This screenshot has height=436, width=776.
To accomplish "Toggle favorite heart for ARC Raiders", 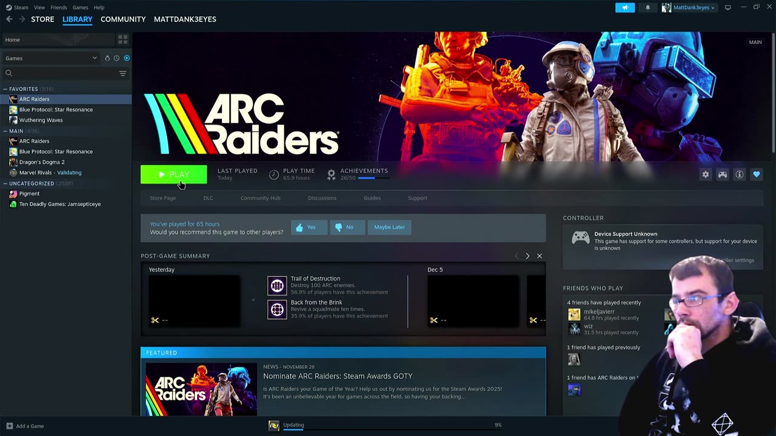I will (757, 174).
